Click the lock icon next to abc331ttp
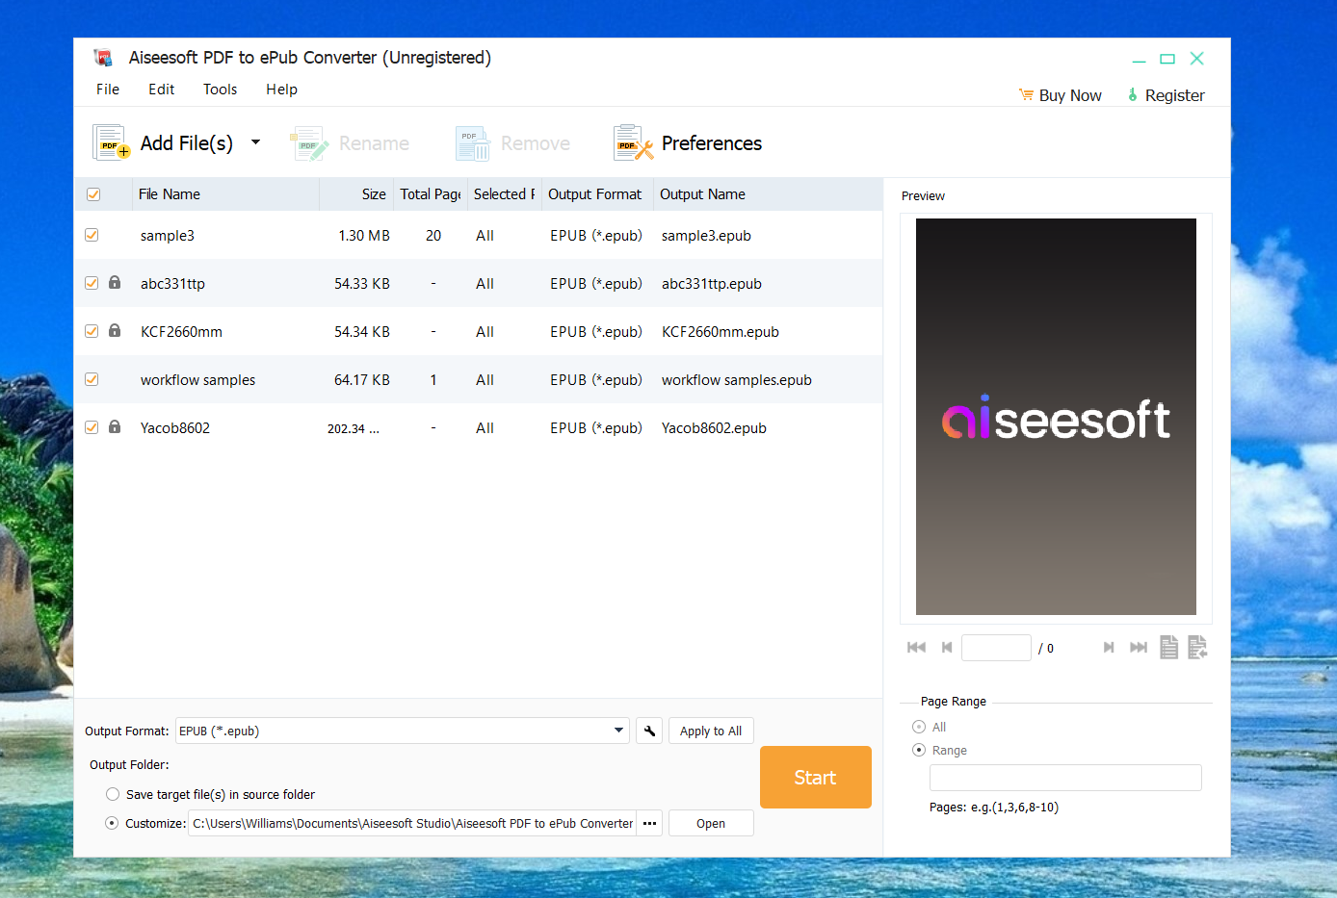 pos(115,282)
